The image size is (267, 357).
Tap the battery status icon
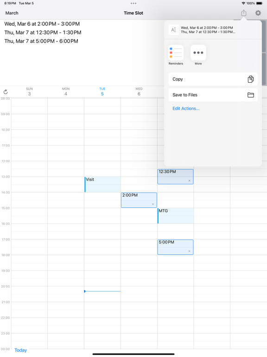pos(260,3)
